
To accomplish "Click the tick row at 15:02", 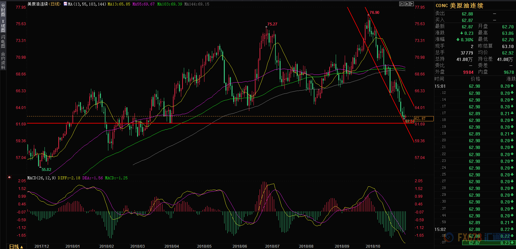I will click(475, 229).
